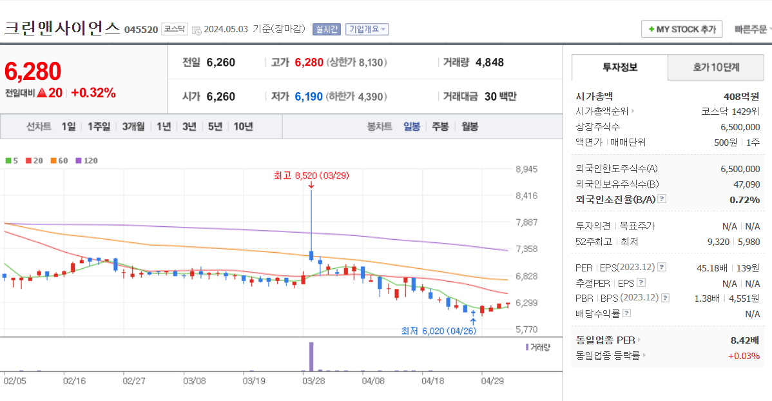Screen dimensions: 772x401
Task: Click the 액면가 value 500원
Action: coord(725,142)
